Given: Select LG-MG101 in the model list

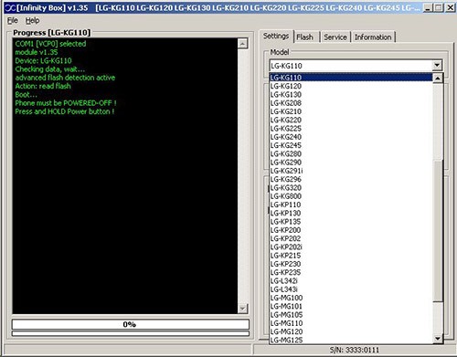Looking at the screenshot, I should click(x=351, y=307).
